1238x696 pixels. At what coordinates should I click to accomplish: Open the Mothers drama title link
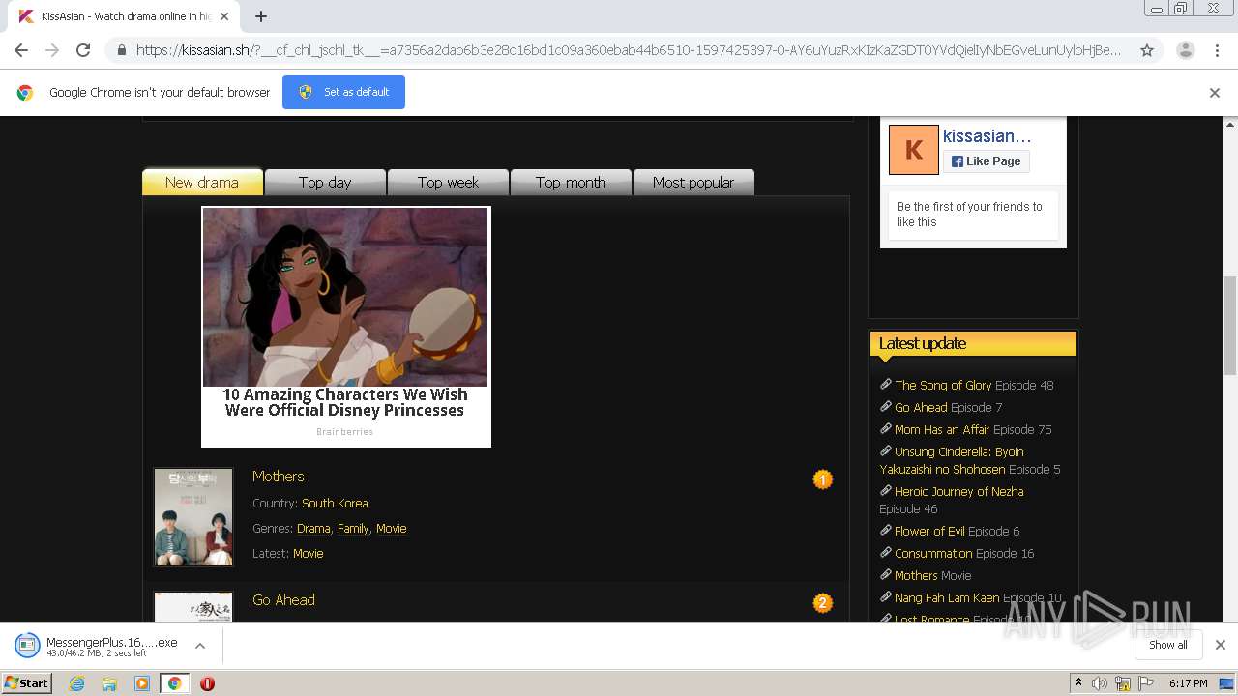(278, 476)
